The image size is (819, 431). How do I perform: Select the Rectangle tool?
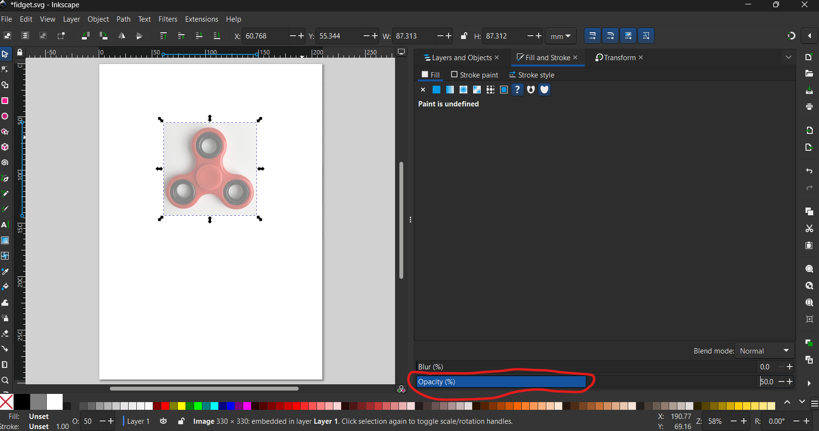5,101
